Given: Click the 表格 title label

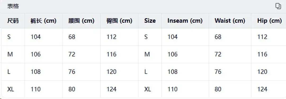Looking at the screenshot, I should pos(13,6).
